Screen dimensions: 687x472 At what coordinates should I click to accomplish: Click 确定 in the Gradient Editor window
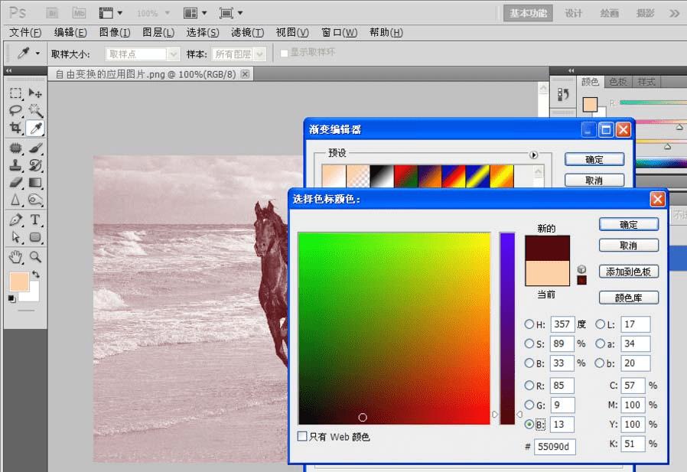click(x=594, y=160)
